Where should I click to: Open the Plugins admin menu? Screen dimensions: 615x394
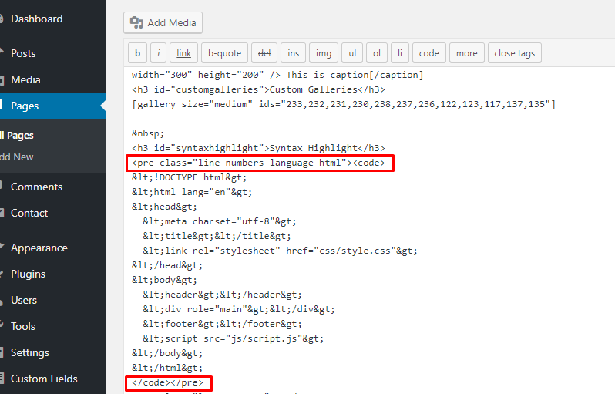tap(28, 274)
